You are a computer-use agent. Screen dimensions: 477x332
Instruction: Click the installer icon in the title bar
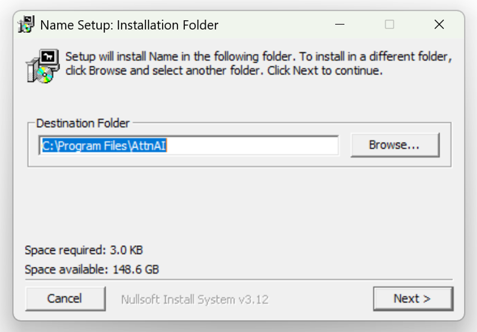(x=26, y=24)
